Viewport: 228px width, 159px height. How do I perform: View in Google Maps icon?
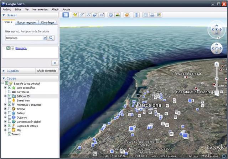click(x=159, y=15)
